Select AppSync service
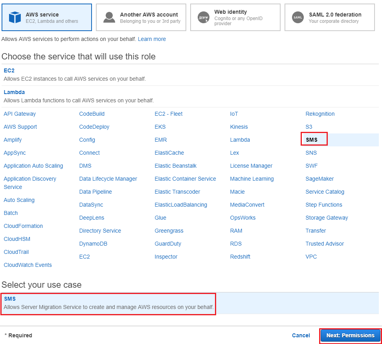This screenshot has height=344, width=382. 15,153
